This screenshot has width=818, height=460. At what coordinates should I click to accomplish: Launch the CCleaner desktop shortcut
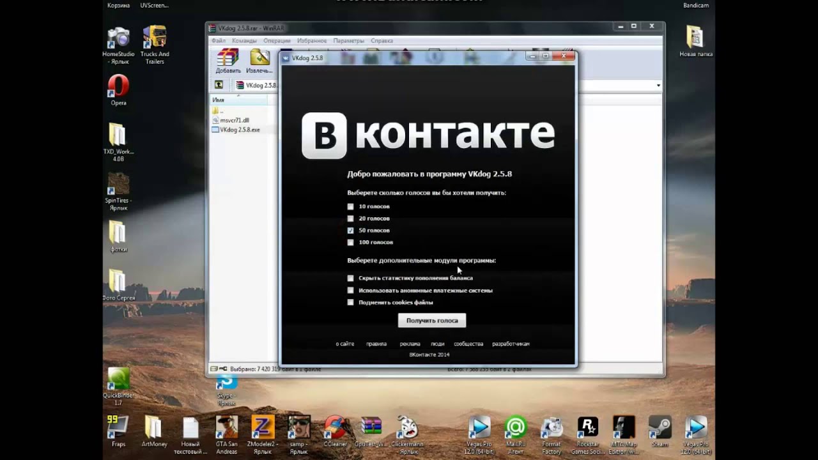336,431
